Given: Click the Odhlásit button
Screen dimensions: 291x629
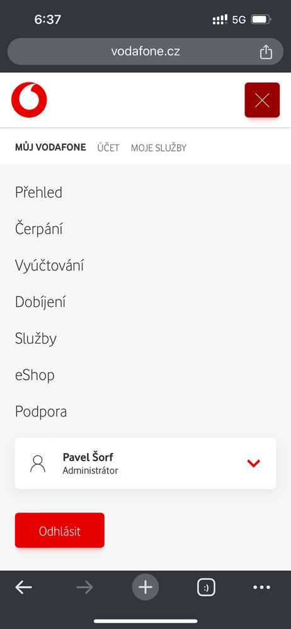Looking at the screenshot, I should (x=59, y=530).
